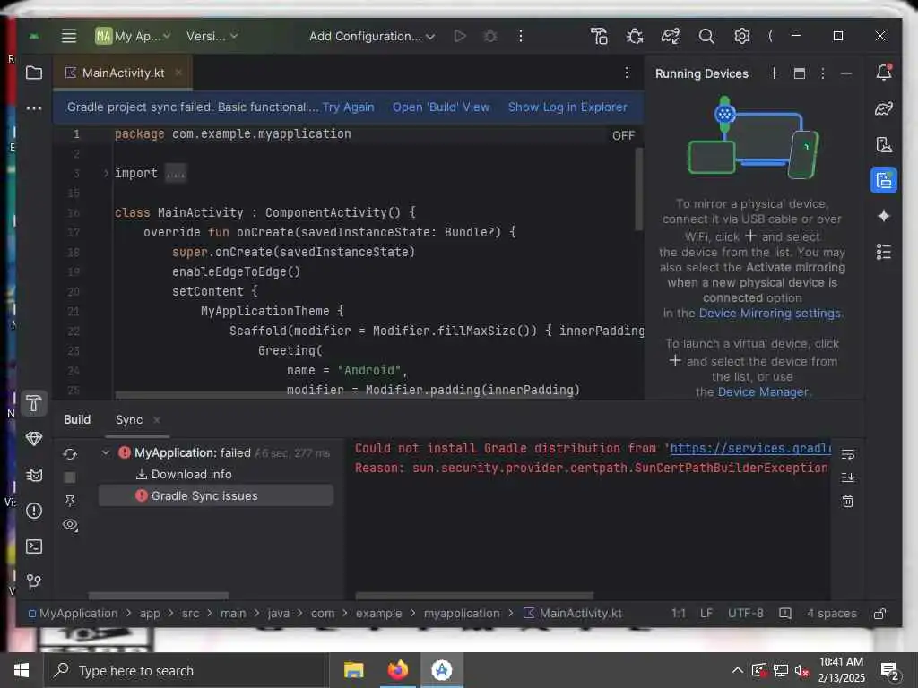Click Try Again in sync banner

(348, 107)
